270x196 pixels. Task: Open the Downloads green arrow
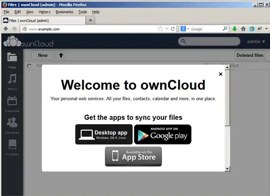(x=234, y=29)
